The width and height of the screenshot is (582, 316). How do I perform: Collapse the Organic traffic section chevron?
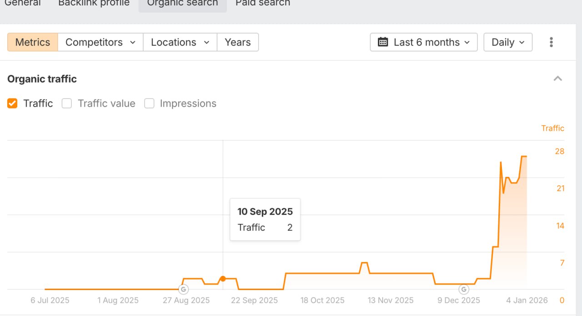[558, 79]
